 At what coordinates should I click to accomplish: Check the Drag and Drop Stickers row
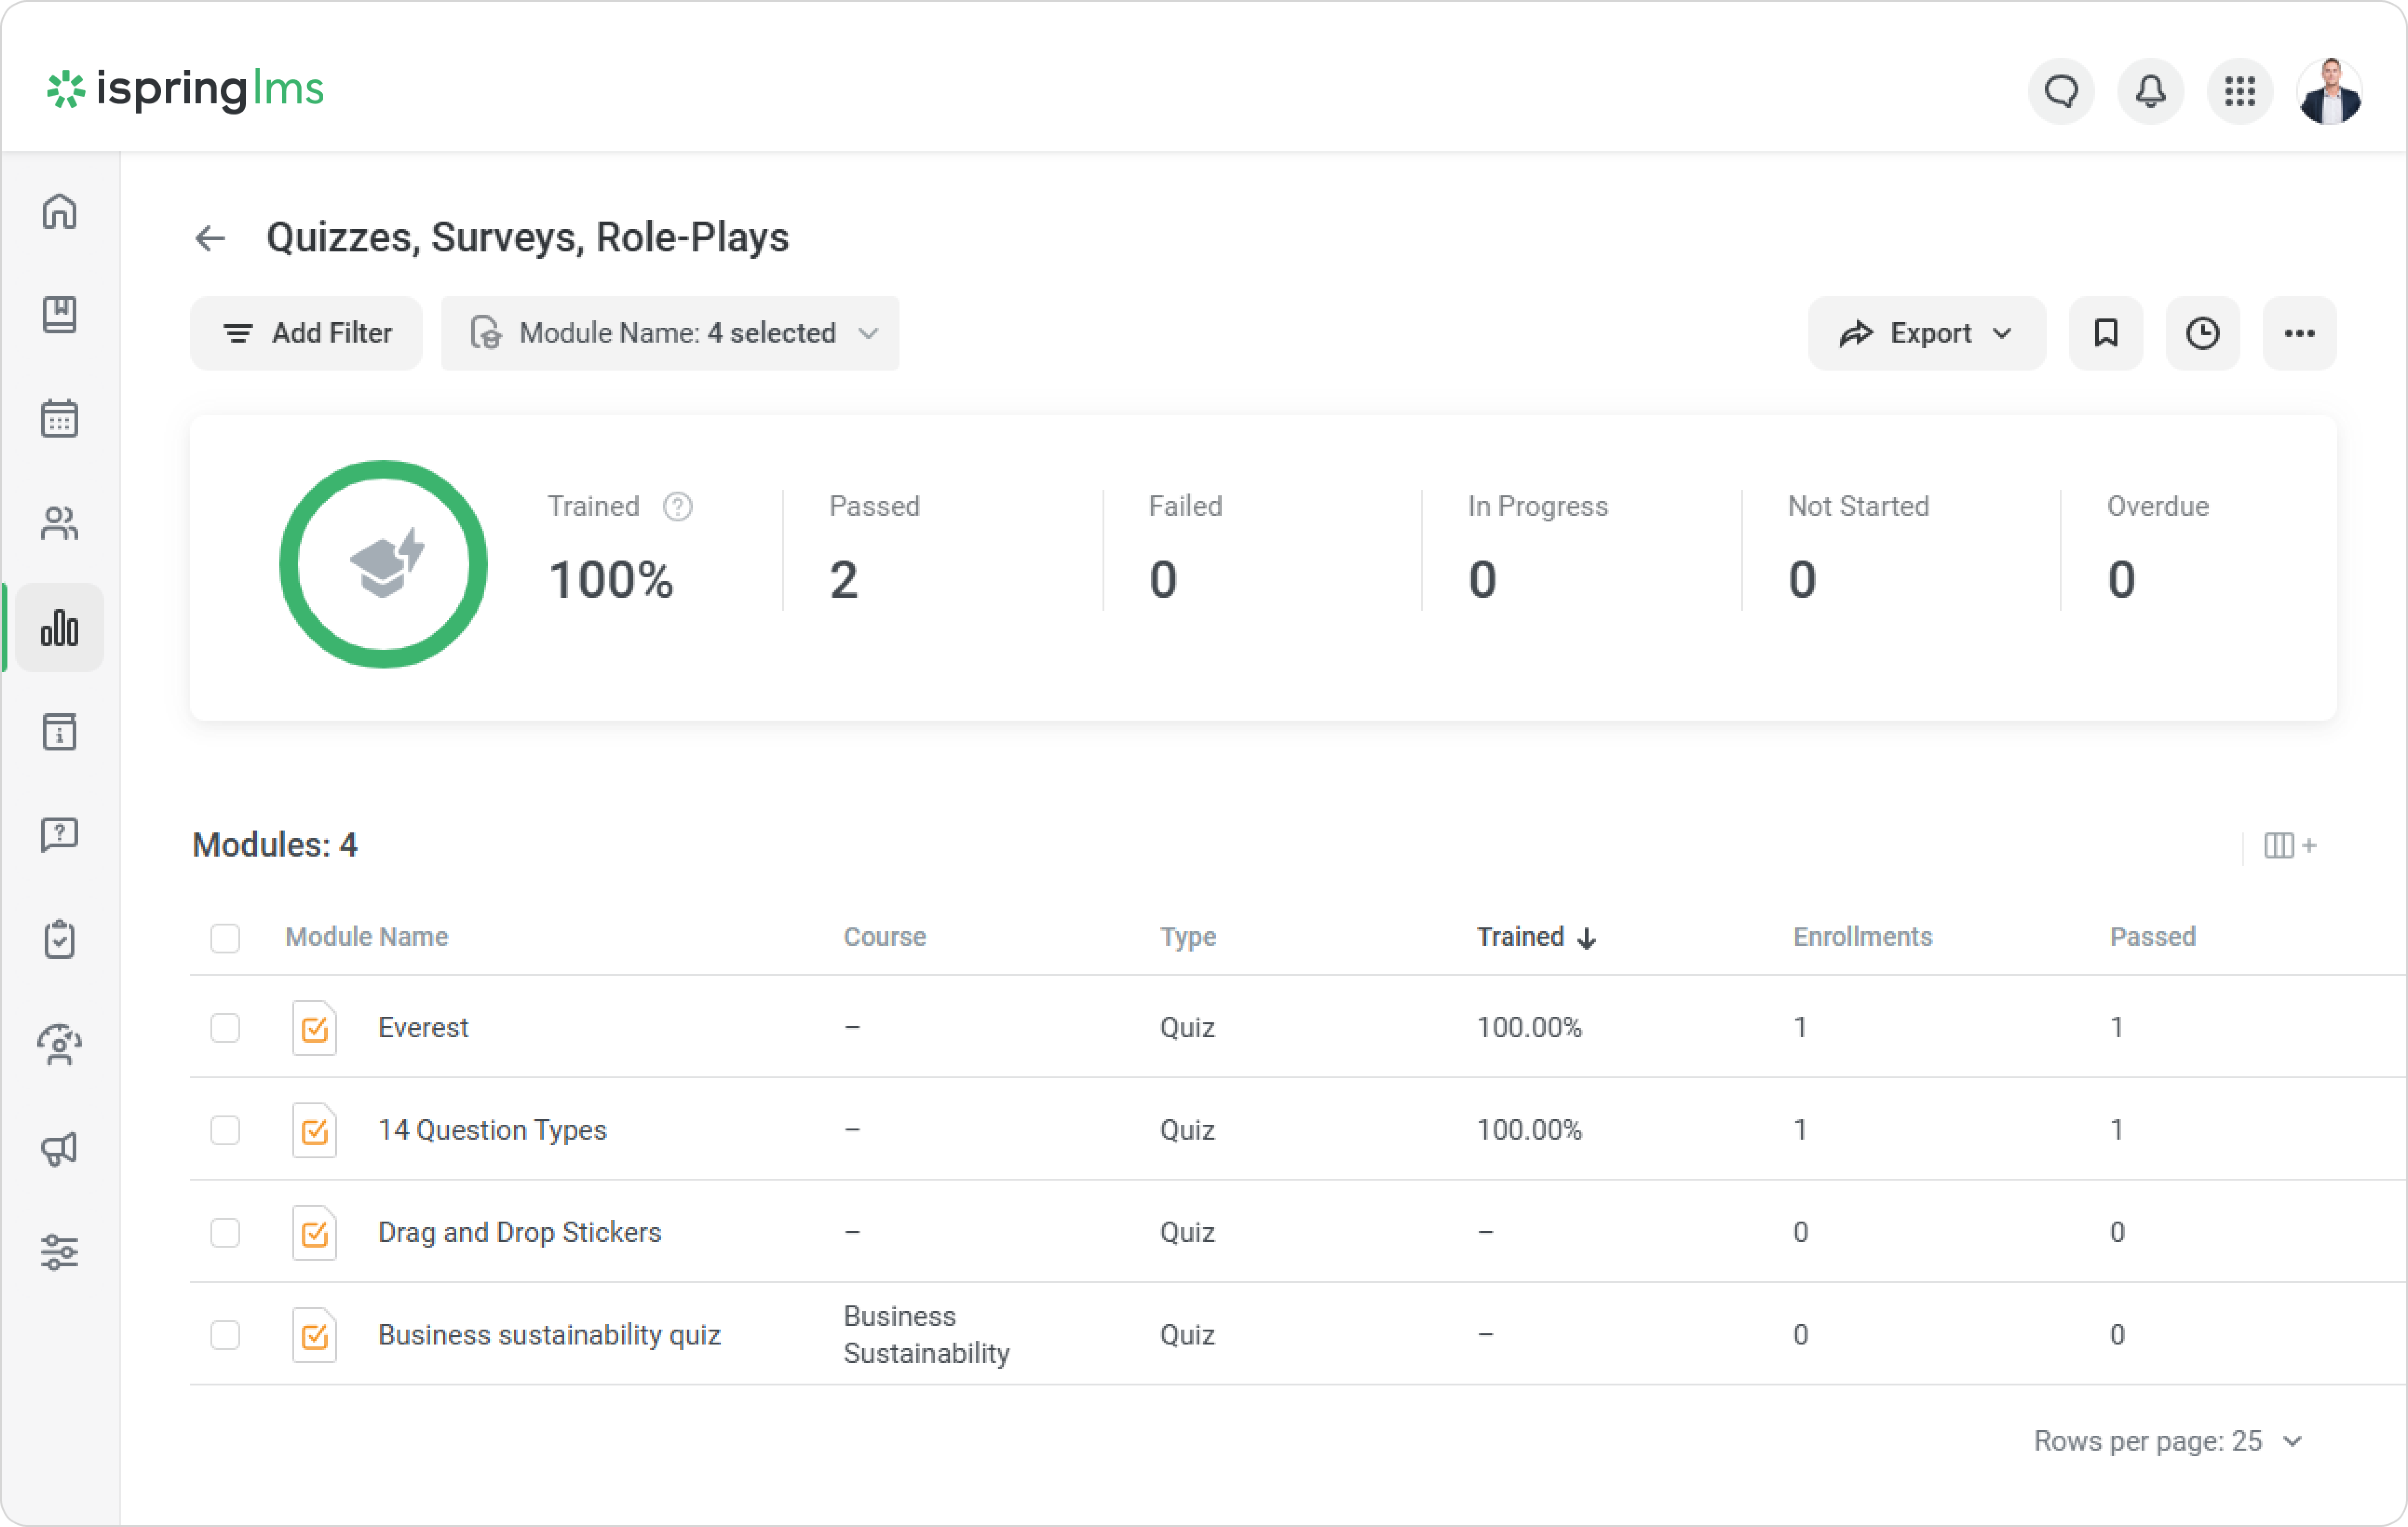[225, 1233]
